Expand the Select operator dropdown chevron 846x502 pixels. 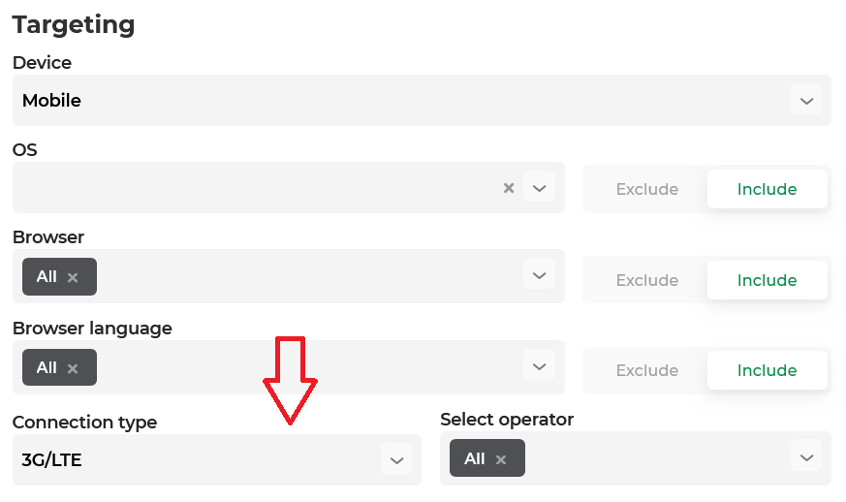pyautogui.click(x=806, y=457)
